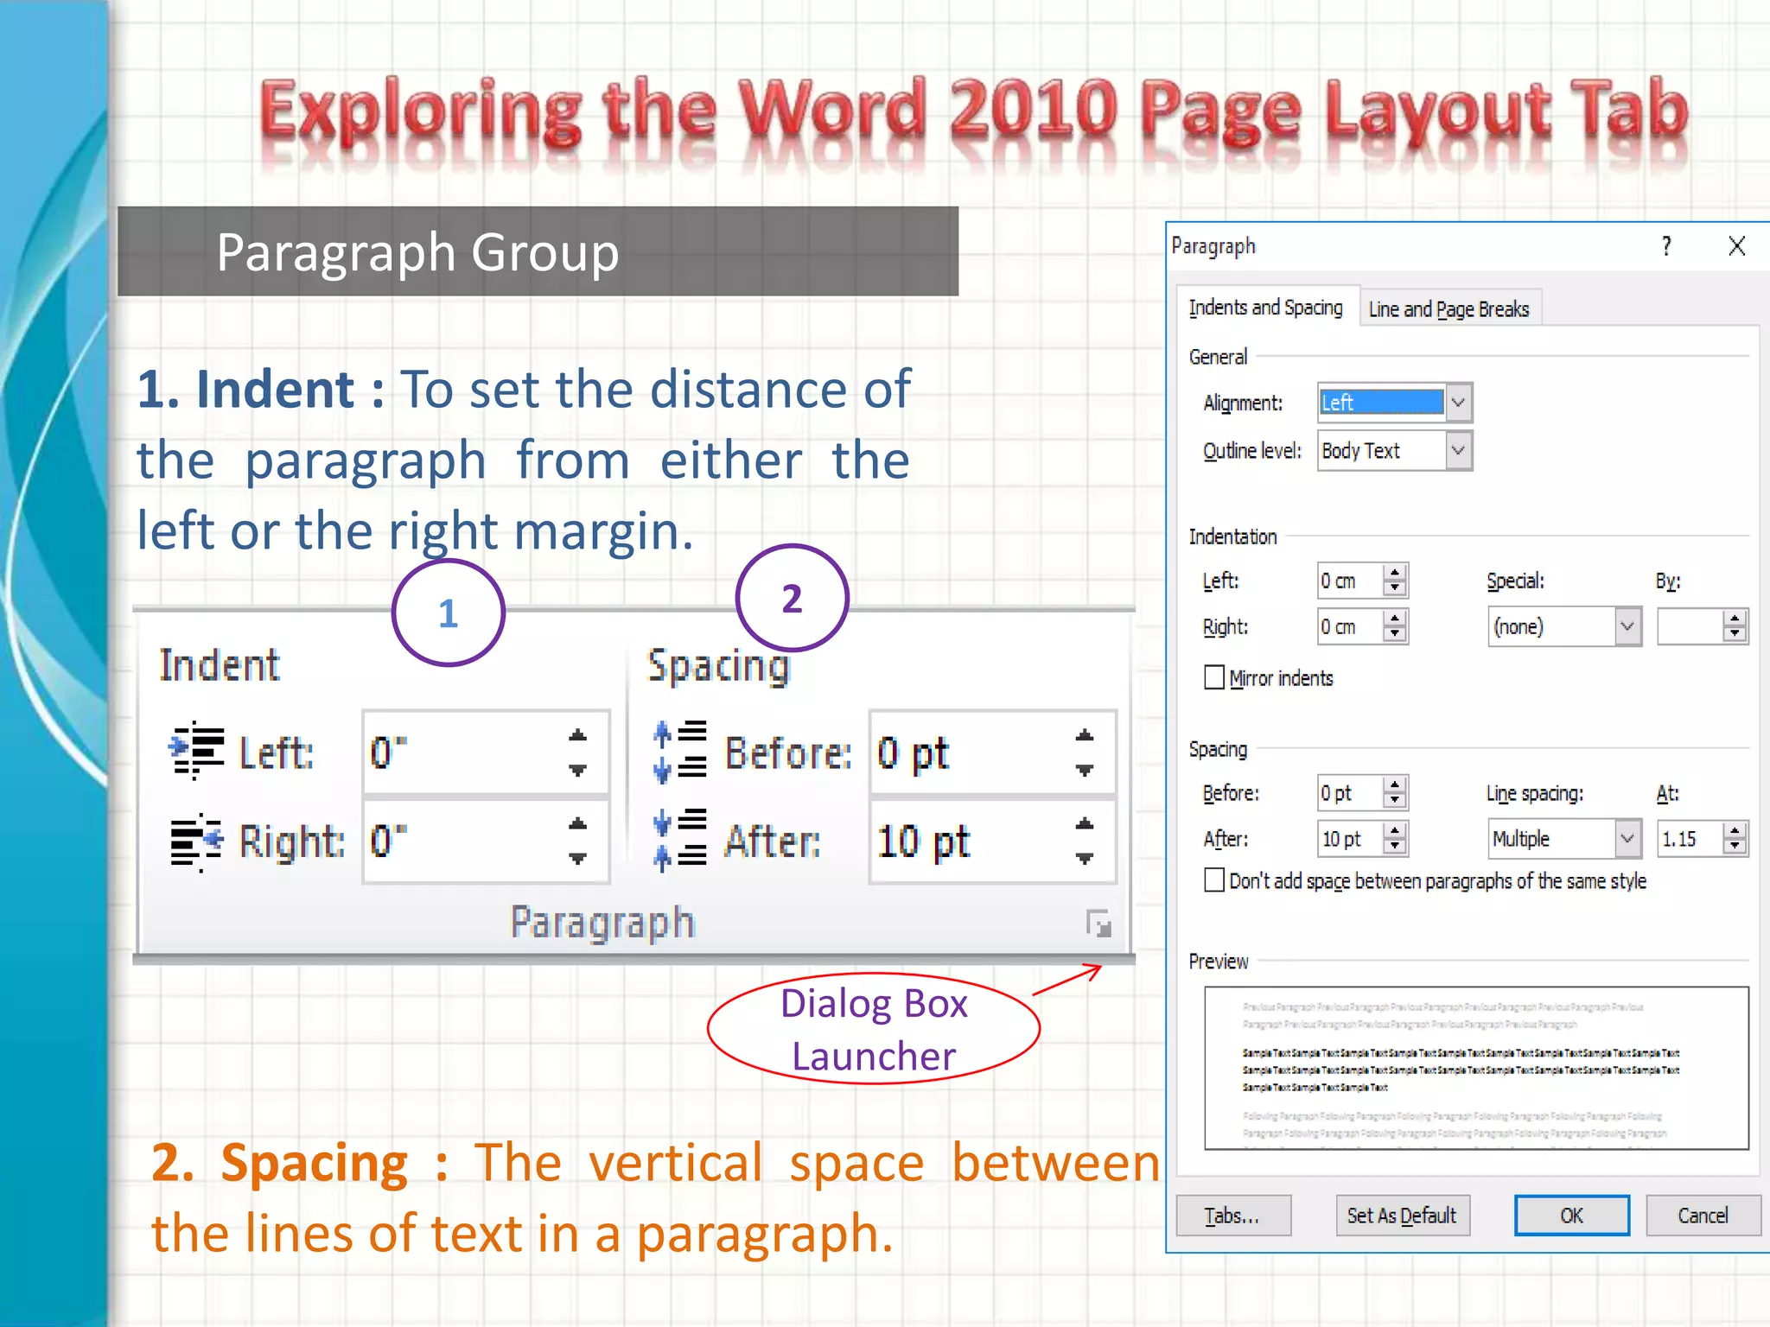Click the By value spinner arrows

point(1735,626)
